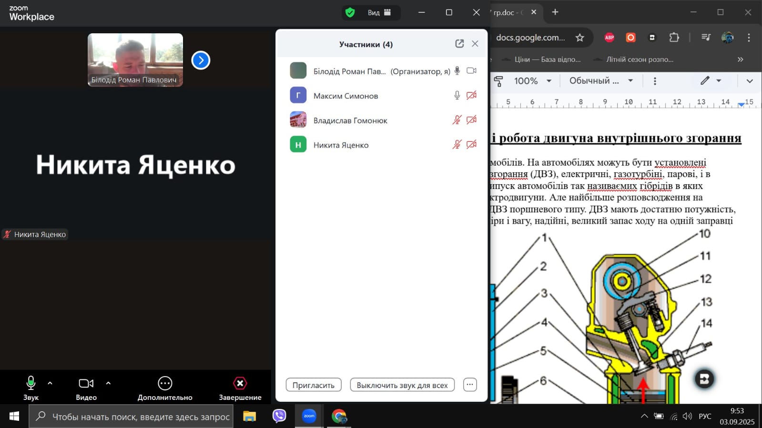Expand audio options arrow next to Звук
The height and width of the screenshot is (428, 762).
pyautogui.click(x=50, y=383)
